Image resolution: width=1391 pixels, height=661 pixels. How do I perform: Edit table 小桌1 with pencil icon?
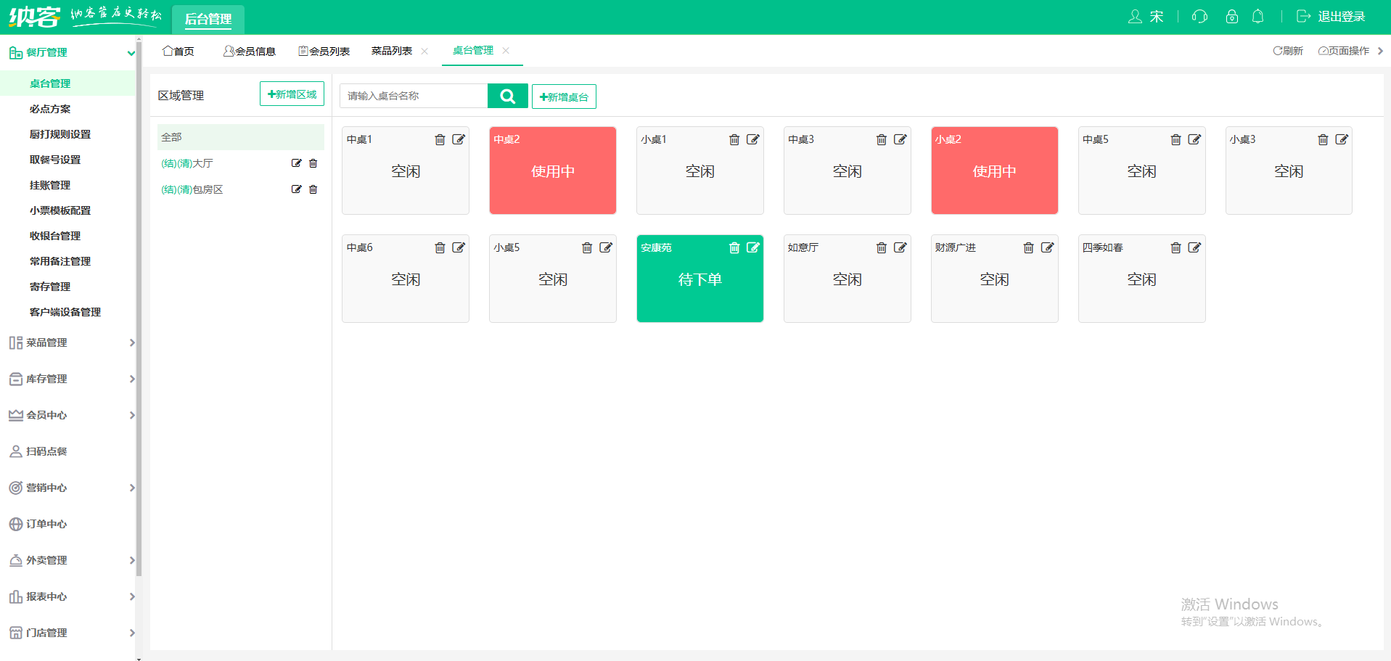click(752, 139)
